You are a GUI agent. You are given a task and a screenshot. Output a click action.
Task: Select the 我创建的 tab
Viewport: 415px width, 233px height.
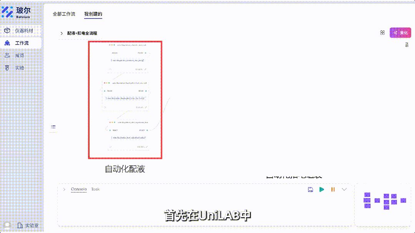tap(93, 14)
